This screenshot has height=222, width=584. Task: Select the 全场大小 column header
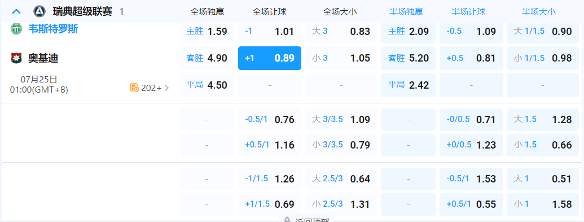pos(340,11)
